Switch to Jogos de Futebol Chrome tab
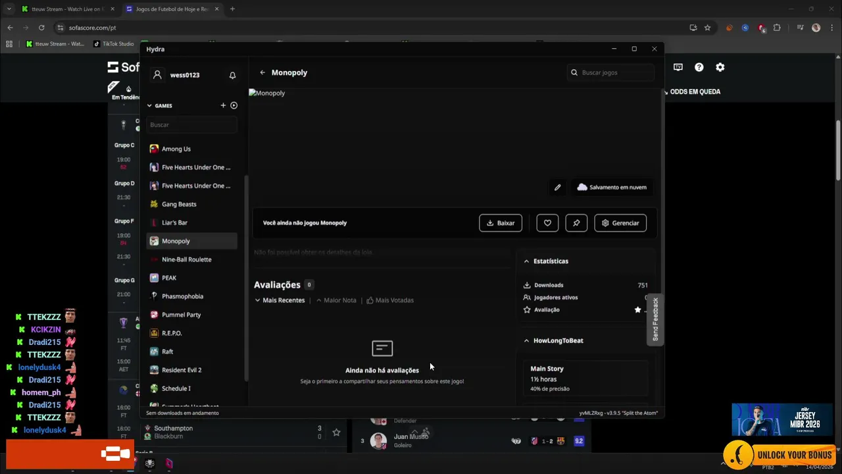 (172, 9)
